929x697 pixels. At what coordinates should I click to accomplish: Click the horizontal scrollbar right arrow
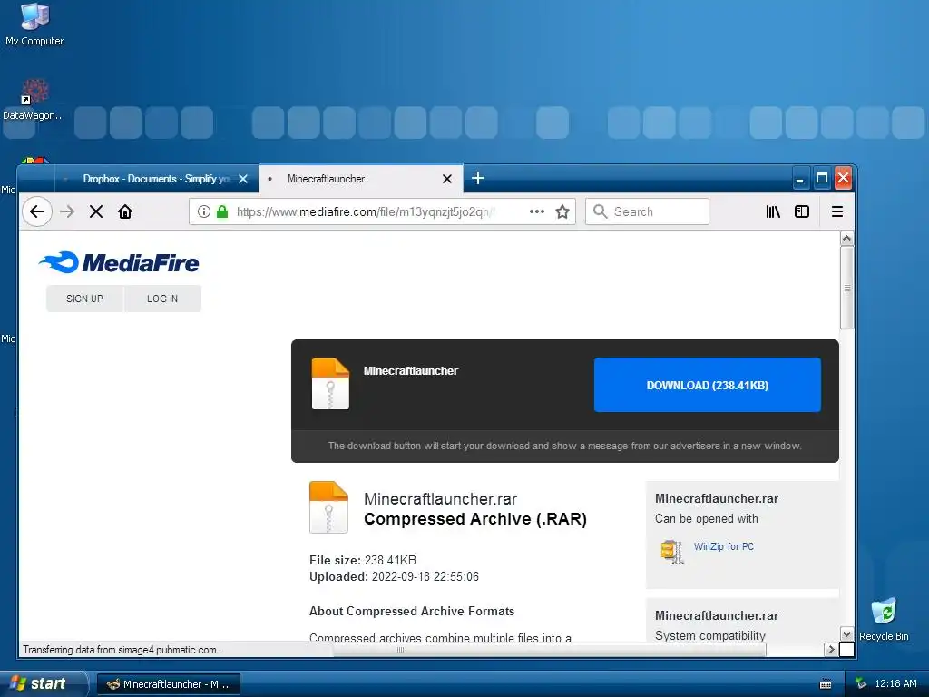[831, 650]
